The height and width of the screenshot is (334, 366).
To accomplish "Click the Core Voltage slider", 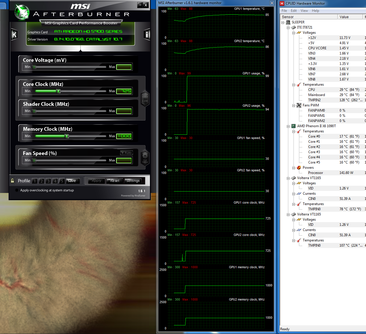I will (x=70, y=67).
